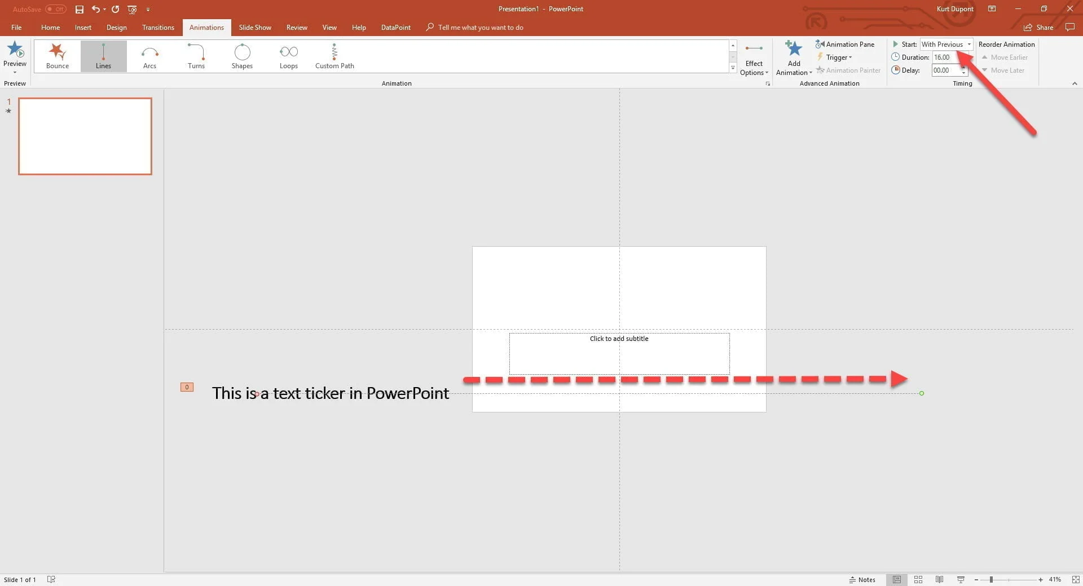
Task: Open Animation group dialog launcher
Action: [768, 83]
